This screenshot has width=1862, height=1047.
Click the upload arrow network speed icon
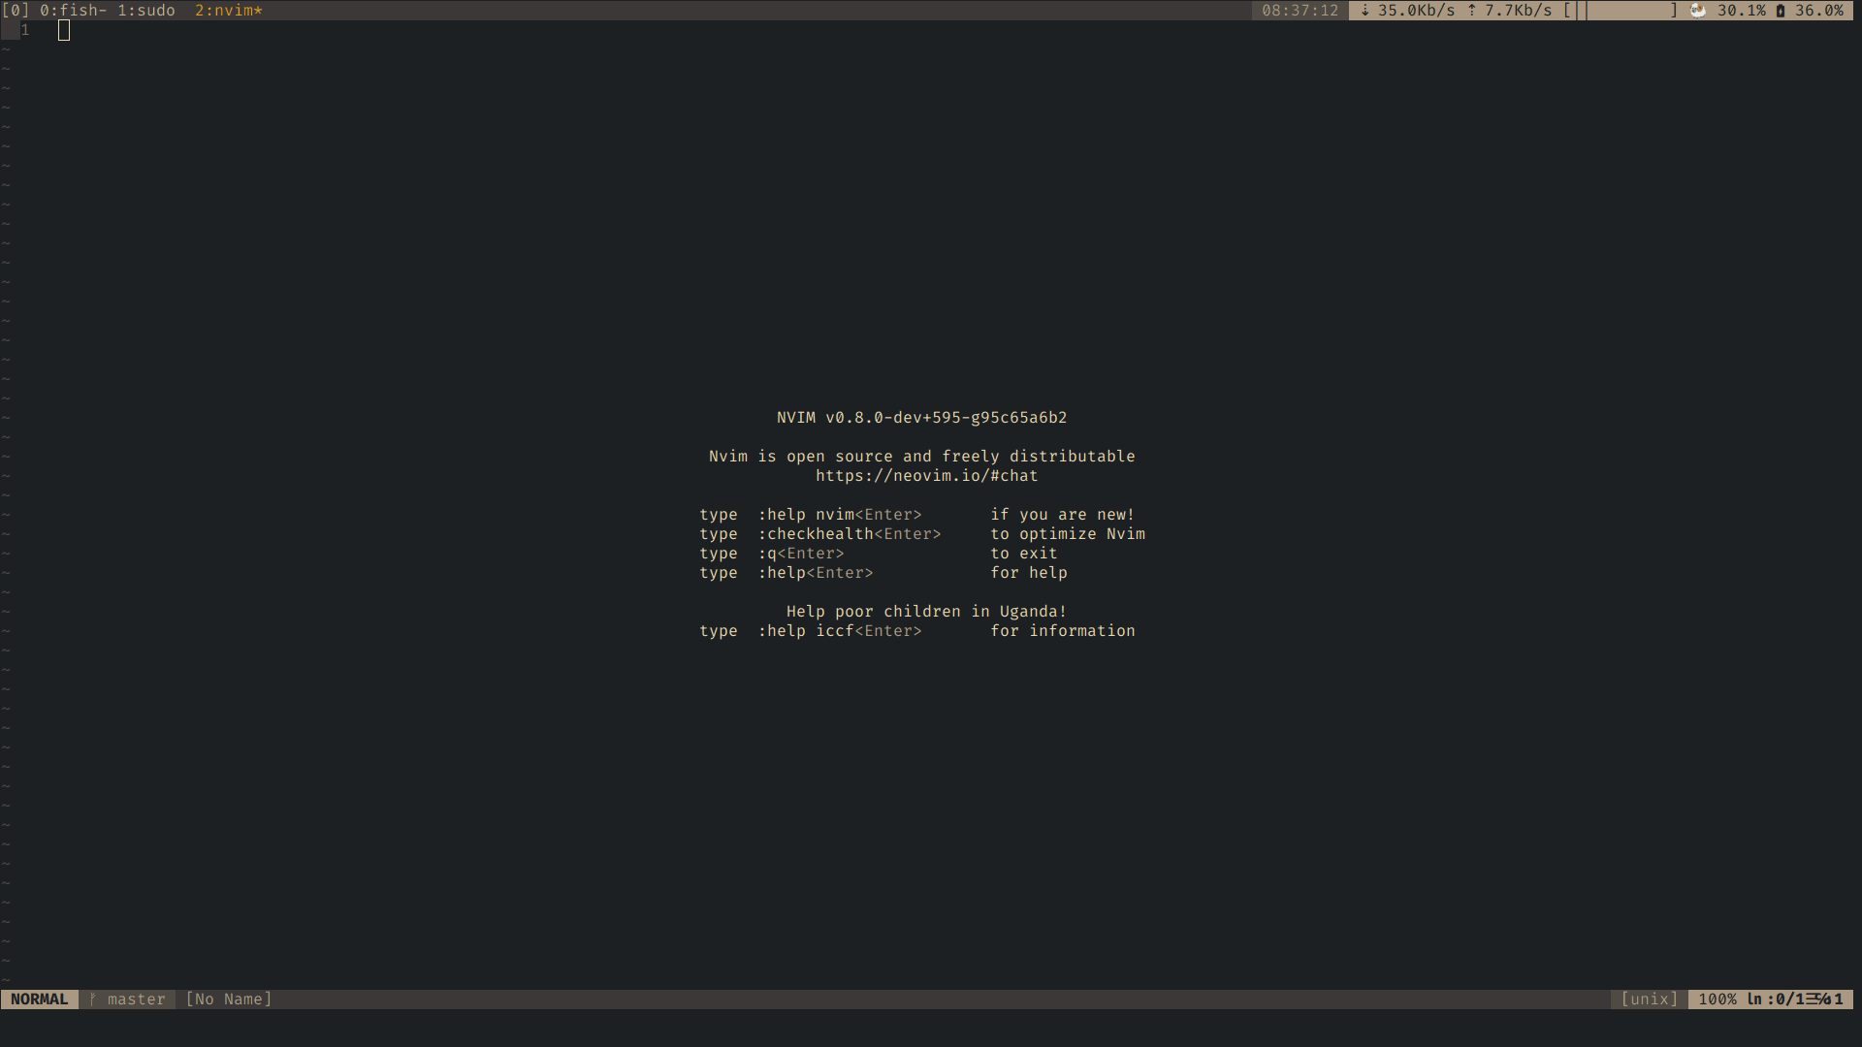click(1471, 11)
